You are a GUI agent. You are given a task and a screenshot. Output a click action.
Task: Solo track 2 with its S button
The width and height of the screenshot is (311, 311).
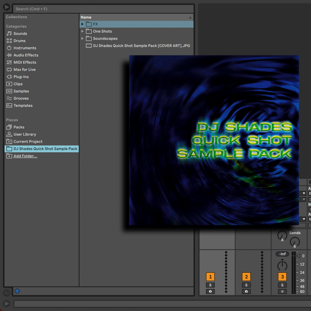[246, 285]
